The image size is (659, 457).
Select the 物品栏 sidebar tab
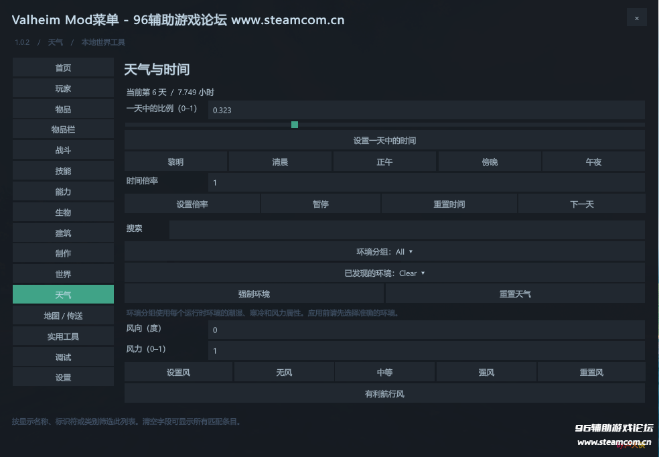coord(63,129)
